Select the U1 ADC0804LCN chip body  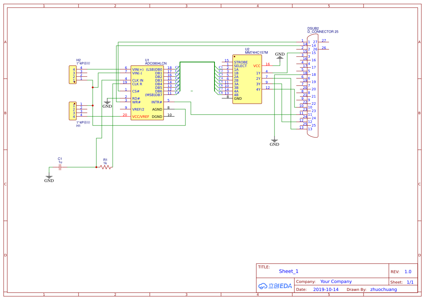pyautogui.click(x=147, y=93)
